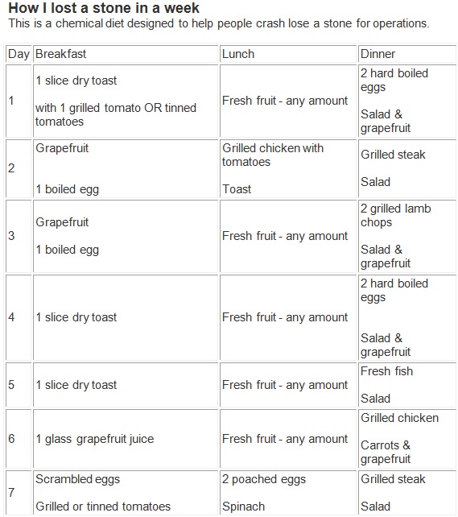
Task: Click Day 4 dinner hard boiled eggs text
Action: 394,290
